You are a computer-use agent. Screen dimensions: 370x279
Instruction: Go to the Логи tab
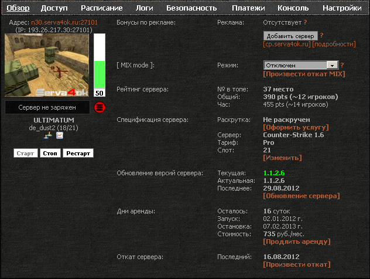[x=145, y=8]
